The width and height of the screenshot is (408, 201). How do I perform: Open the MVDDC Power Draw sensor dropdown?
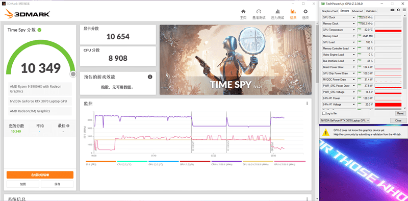tap(354, 80)
